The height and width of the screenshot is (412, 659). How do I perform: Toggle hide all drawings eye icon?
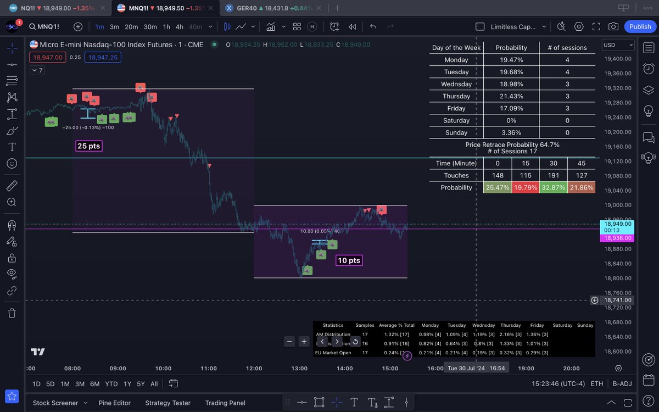[12, 274]
